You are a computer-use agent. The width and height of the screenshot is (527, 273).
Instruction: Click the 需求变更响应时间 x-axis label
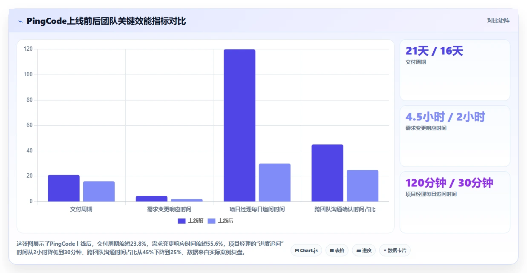169,209
